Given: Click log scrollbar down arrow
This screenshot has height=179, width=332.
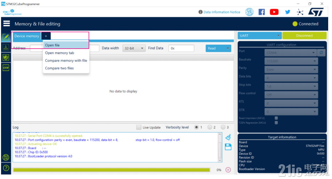Looking at the screenshot, I should 220,160.
